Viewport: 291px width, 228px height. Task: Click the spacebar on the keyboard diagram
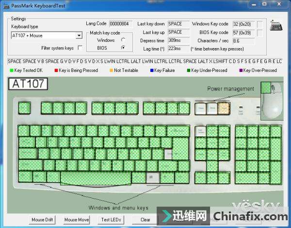(96, 178)
